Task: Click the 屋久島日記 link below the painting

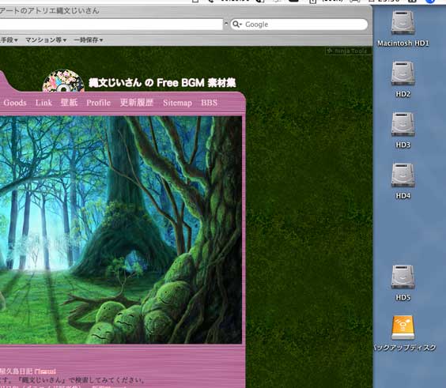Action: pyautogui.click(x=28, y=371)
